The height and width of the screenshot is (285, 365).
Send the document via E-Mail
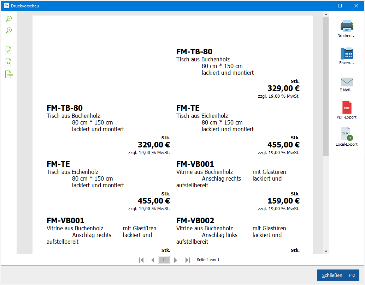pos(347,84)
